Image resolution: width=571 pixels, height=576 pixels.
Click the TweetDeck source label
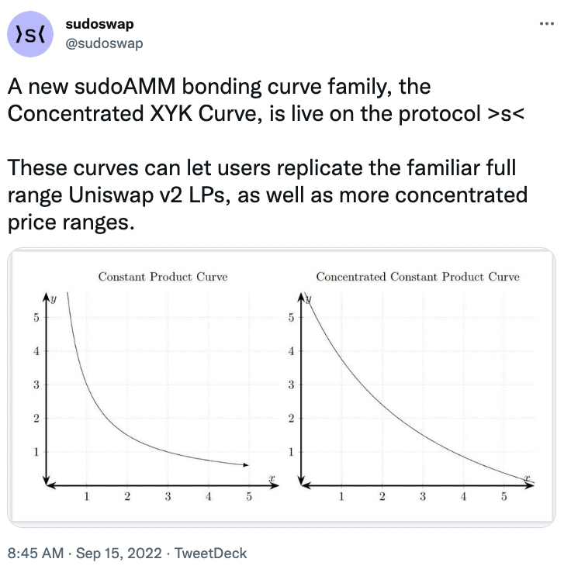pos(210,554)
